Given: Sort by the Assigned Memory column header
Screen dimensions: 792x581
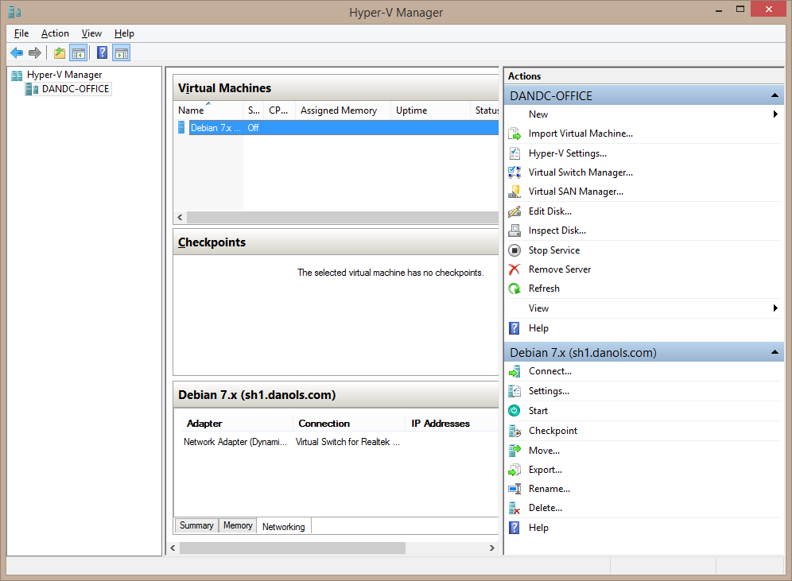Looking at the screenshot, I should 343,110.
